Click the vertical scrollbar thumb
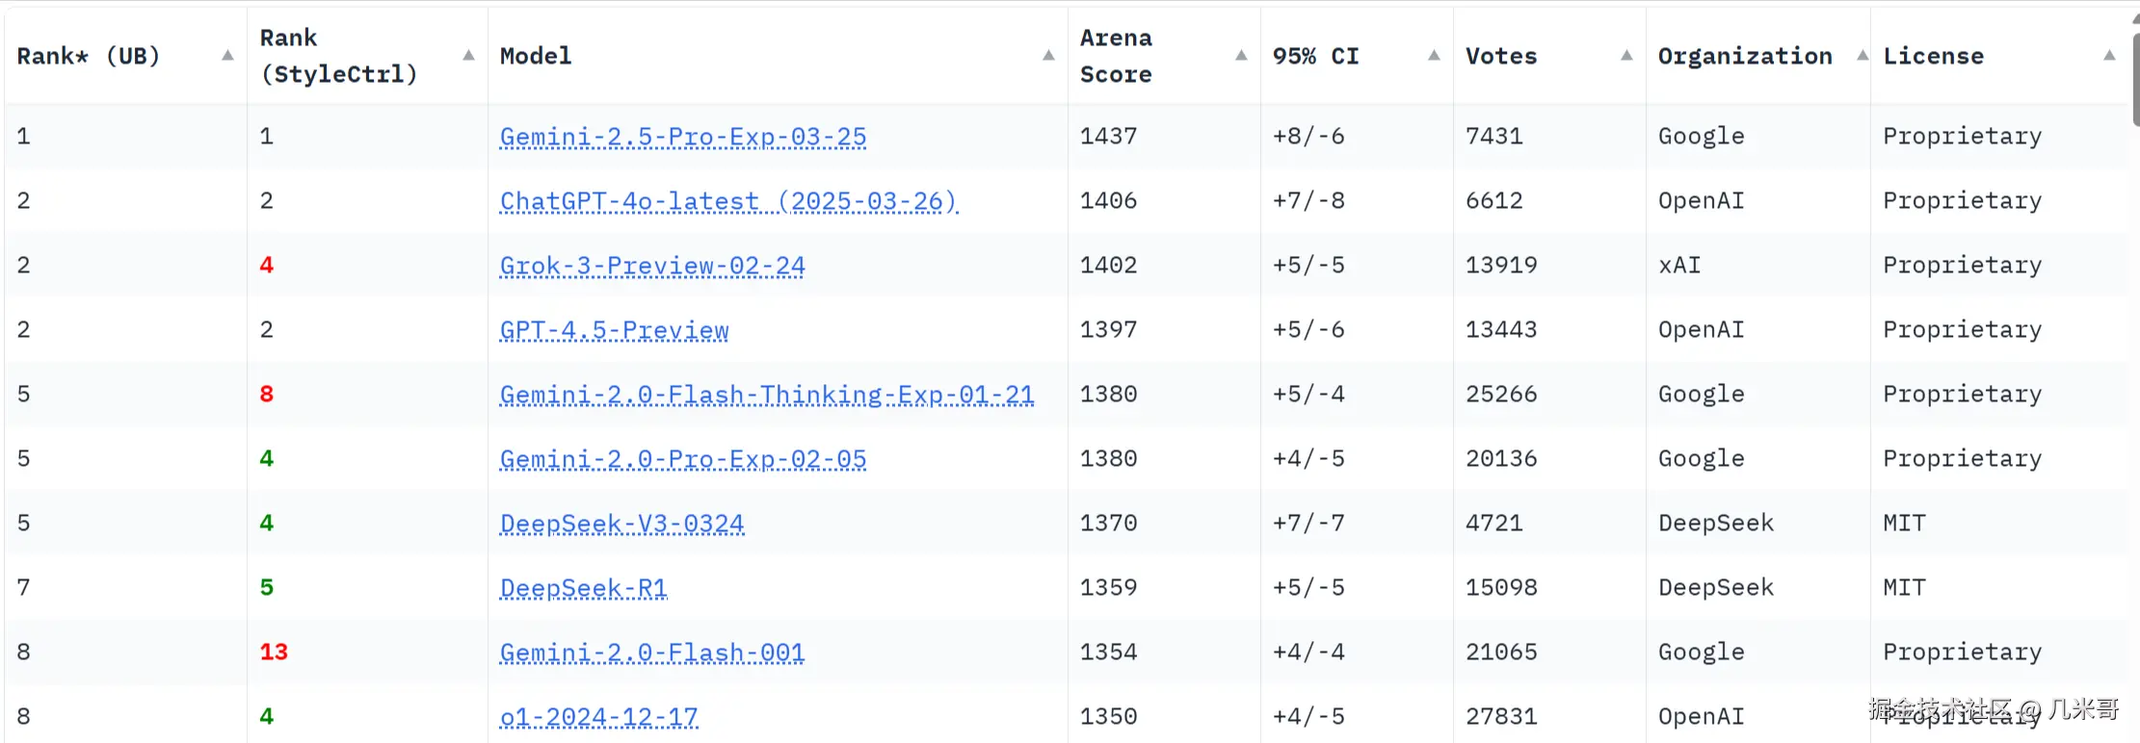Image resolution: width=2140 pixels, height=743 pixels. click(x=2135, y=77)
